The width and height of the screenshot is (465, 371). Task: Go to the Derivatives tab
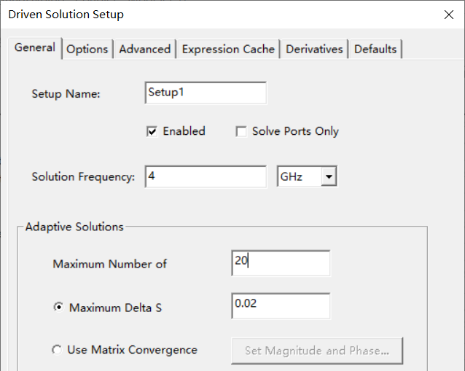click(x=314, y=50)
